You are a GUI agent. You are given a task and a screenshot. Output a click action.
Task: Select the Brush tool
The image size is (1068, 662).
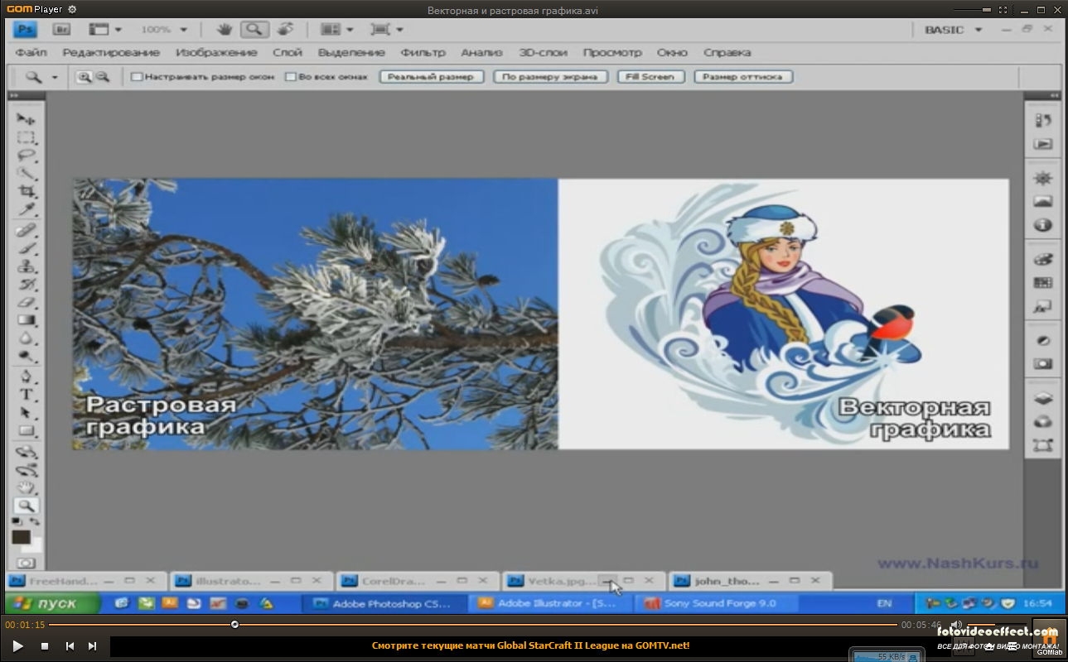[x=27, y=249]
